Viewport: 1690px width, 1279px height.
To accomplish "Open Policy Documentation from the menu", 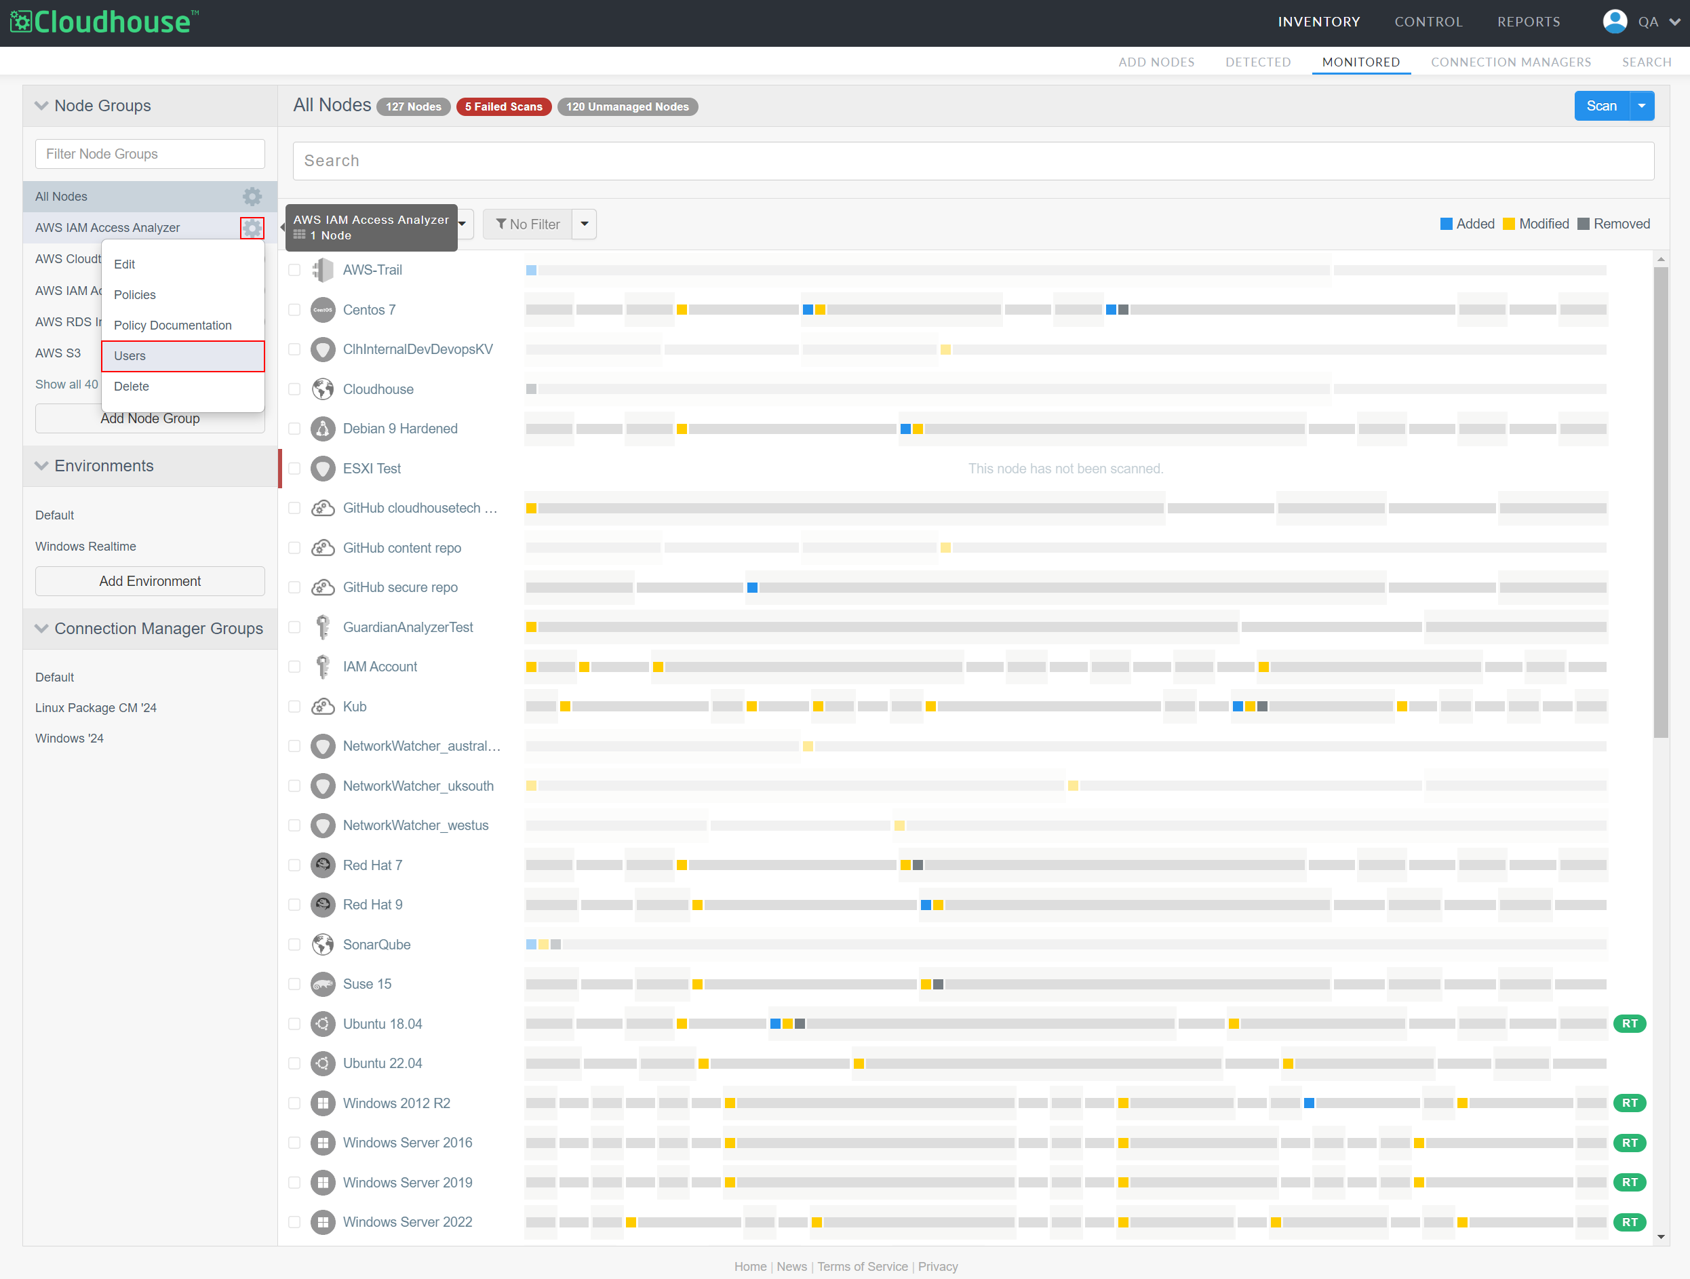I will (182, 326).
